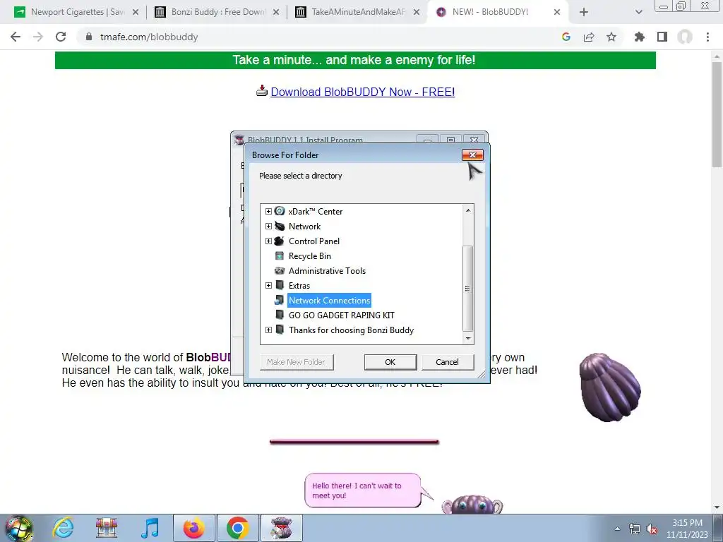Screen dimensions: 723x542
Task: Open the Chrome three-dot menu
Action: 707,37
